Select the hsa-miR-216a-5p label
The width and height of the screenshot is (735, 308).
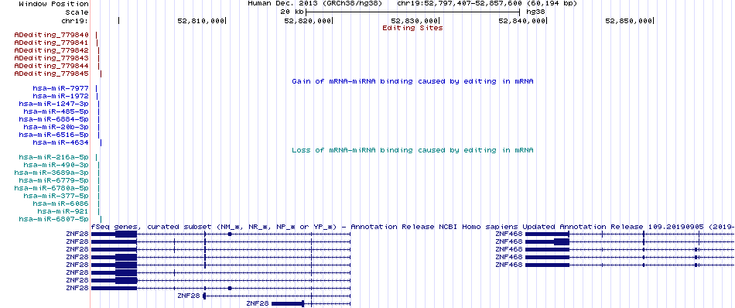point(54,158)
